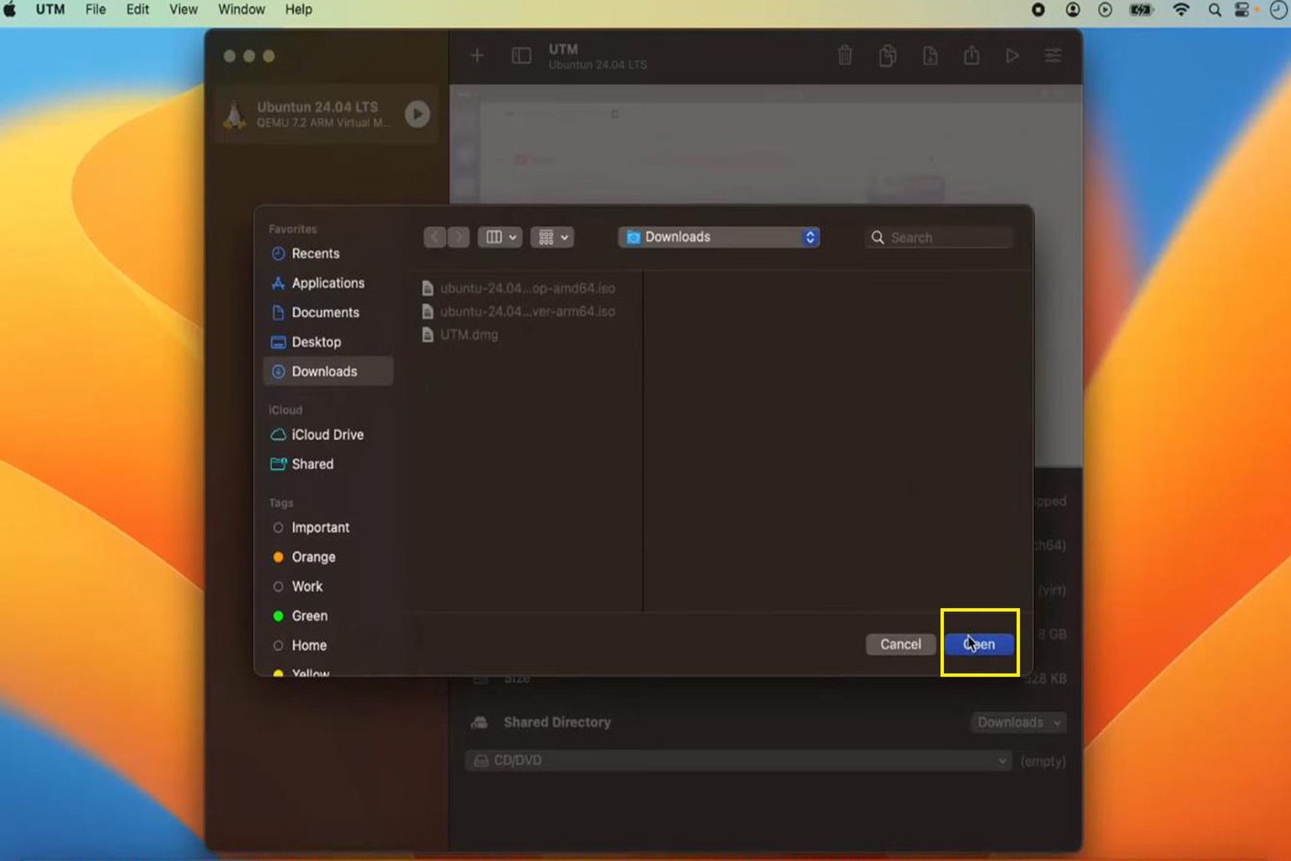Open iCloud Drive in sidebar
This screenshot has width=1291, height=861.
pos(328,435)
